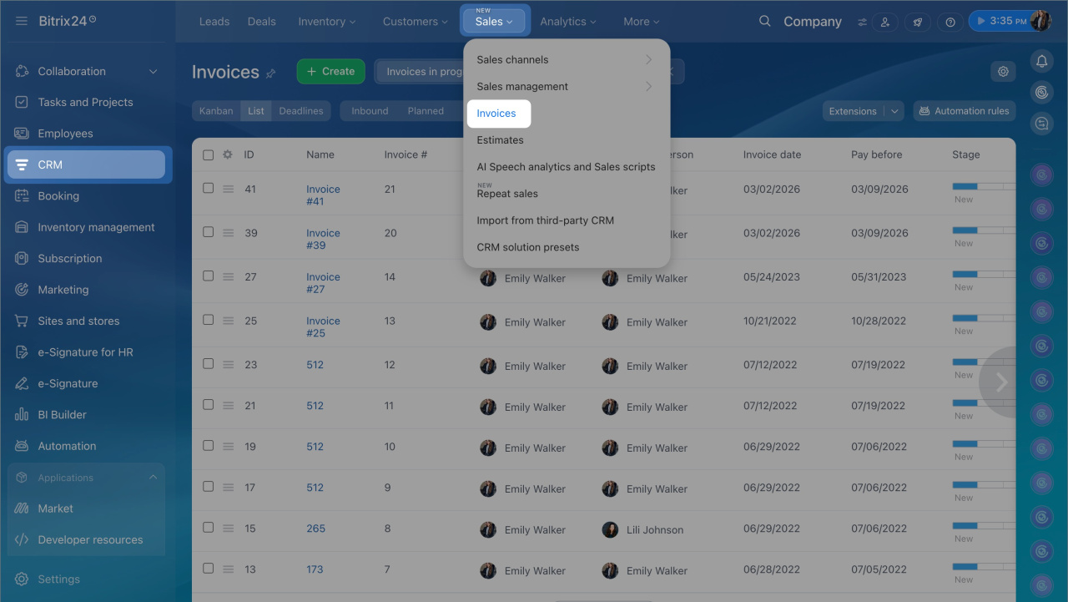Click the green Create button
The image size is (1068, 602).
(330, 72)
